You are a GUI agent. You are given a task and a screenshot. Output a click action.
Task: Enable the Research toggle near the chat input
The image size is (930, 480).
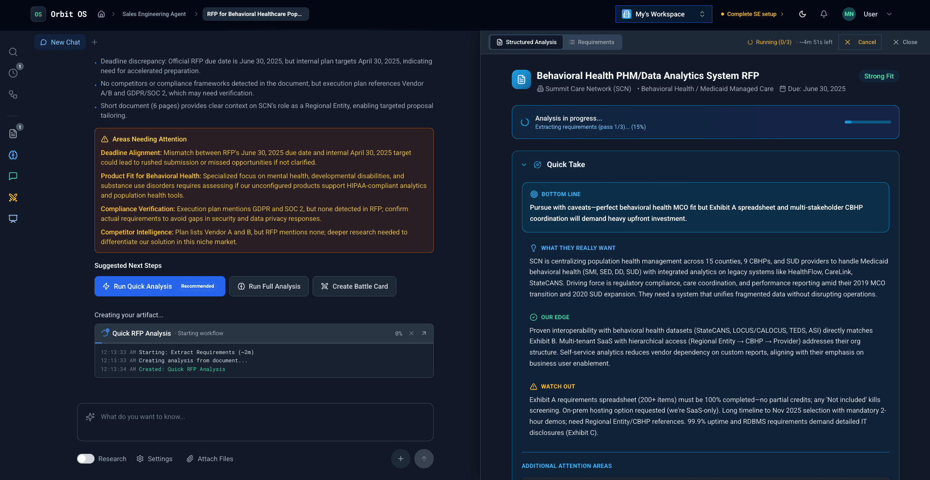(85, 459)
